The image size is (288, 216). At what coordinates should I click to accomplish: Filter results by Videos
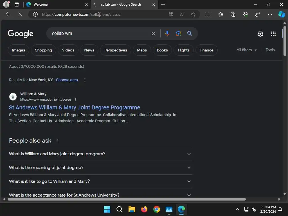[68, 50]
